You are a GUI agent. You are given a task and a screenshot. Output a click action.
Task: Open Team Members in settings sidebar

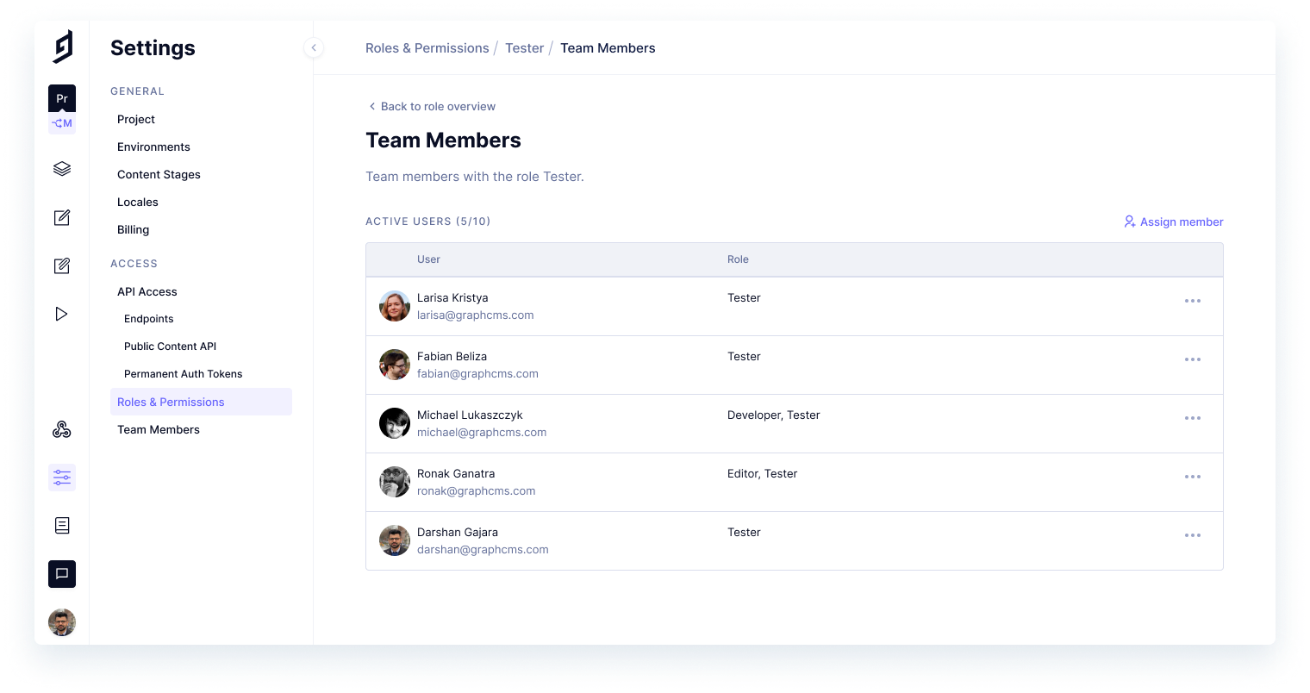159,429
